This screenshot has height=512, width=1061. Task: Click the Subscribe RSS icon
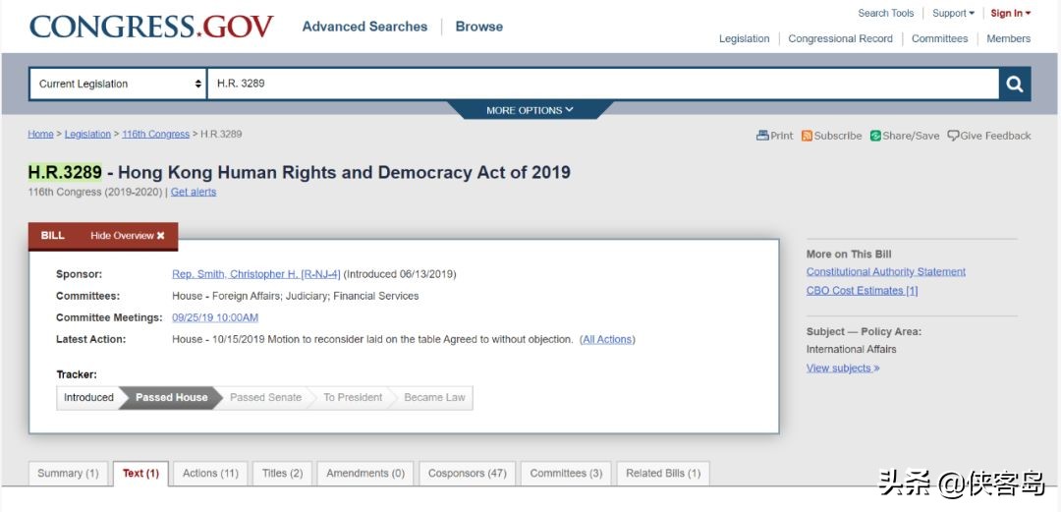point(807,136)
